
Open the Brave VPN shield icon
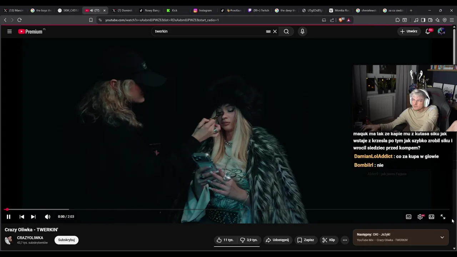tap(445, 20)
